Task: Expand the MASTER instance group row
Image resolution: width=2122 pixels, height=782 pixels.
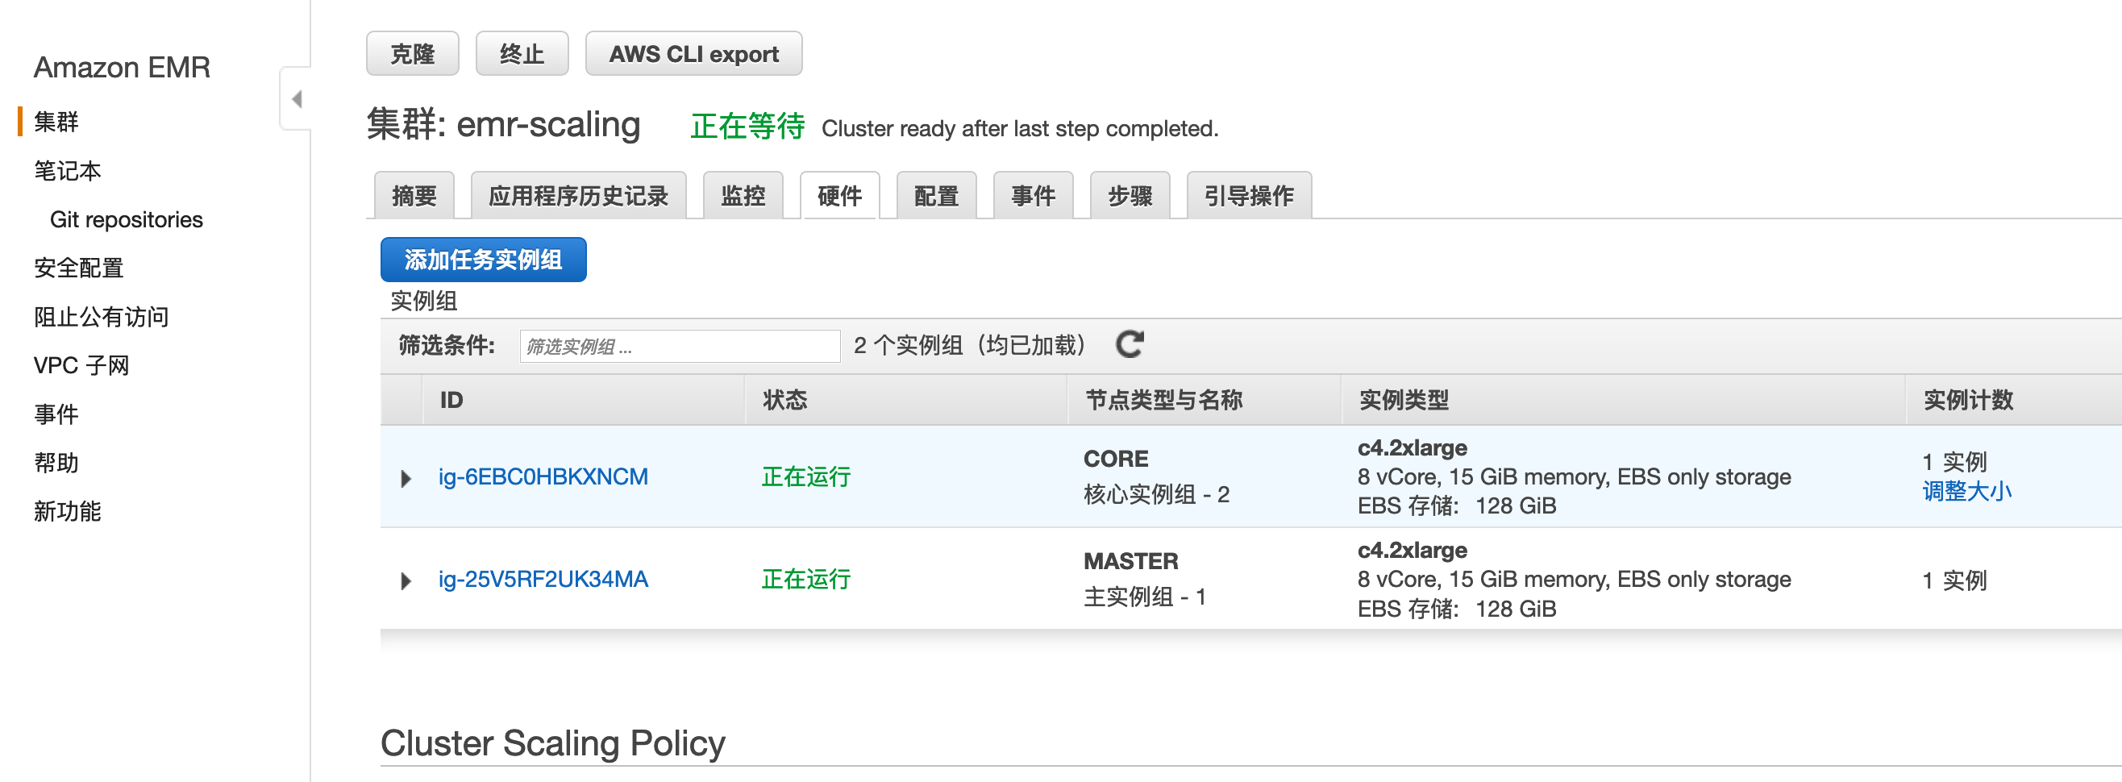Action: pyautogui.click(x=406, y=581)
